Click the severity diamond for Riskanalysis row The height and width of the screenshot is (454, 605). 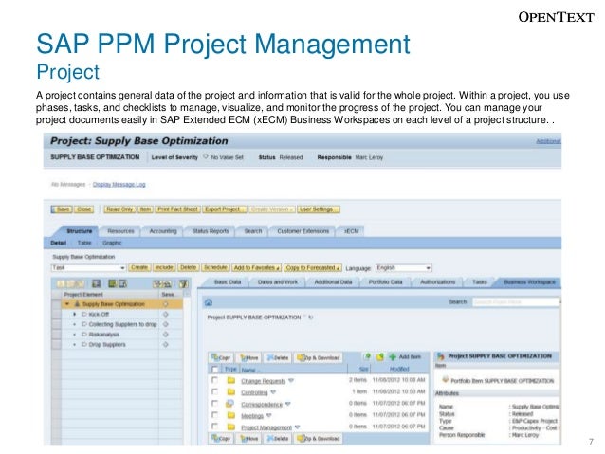point(166,335)
